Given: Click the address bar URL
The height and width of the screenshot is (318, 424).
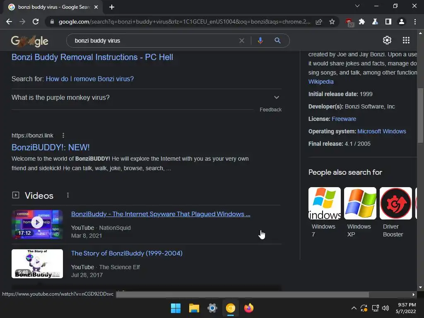Looking at the screenshot, I should pyautogui.click(x=184, y=22).
